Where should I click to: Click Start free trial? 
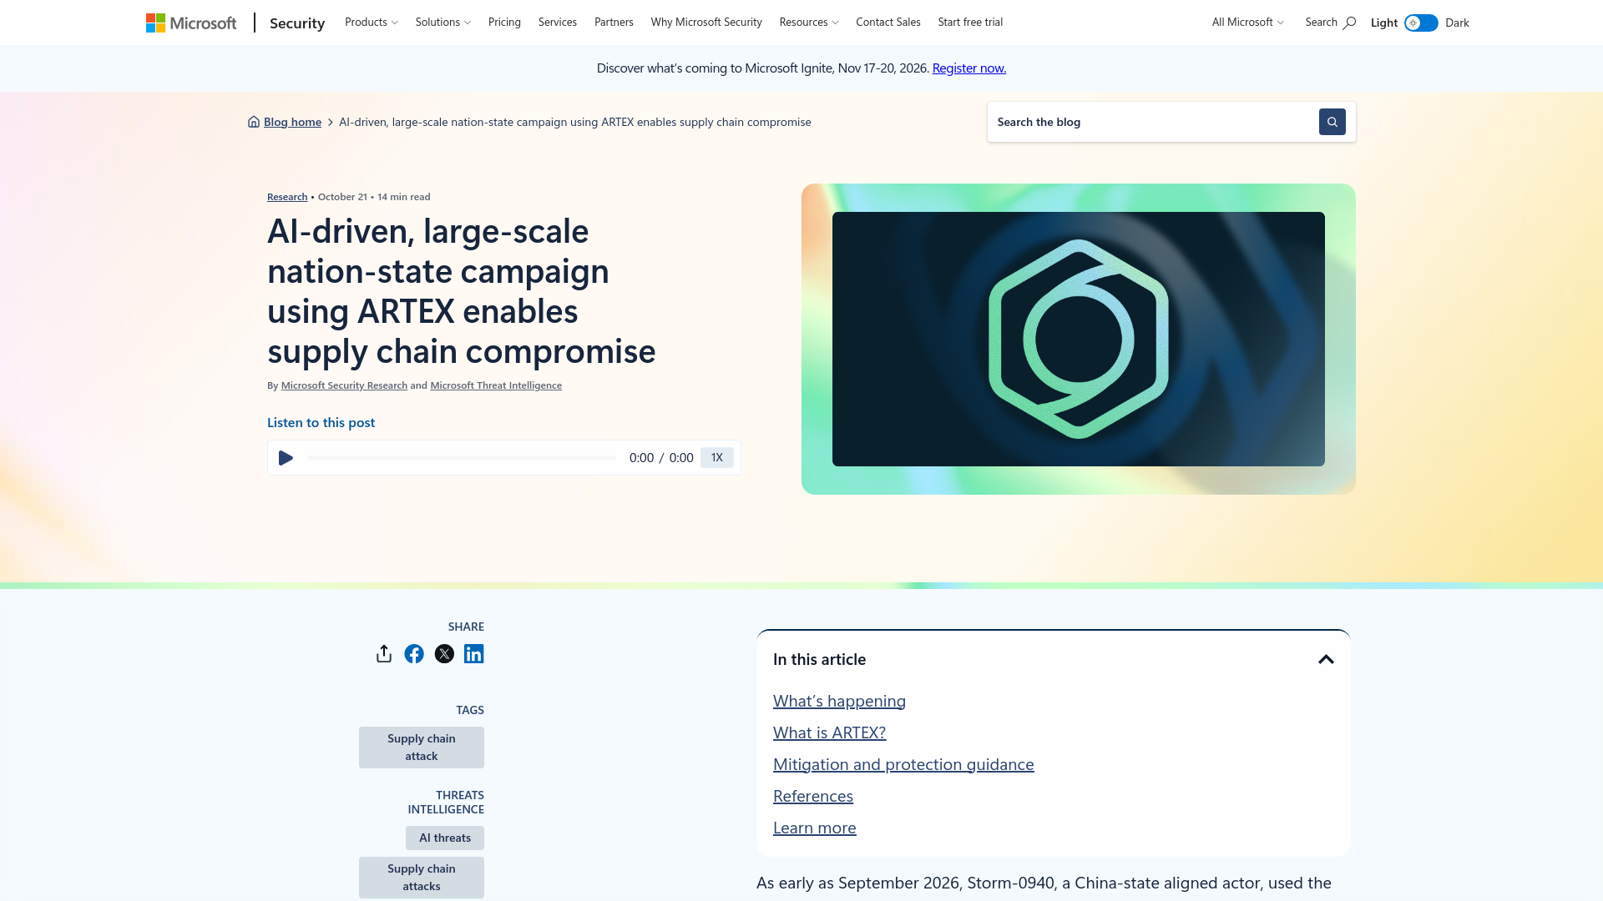tap(970, 23)
